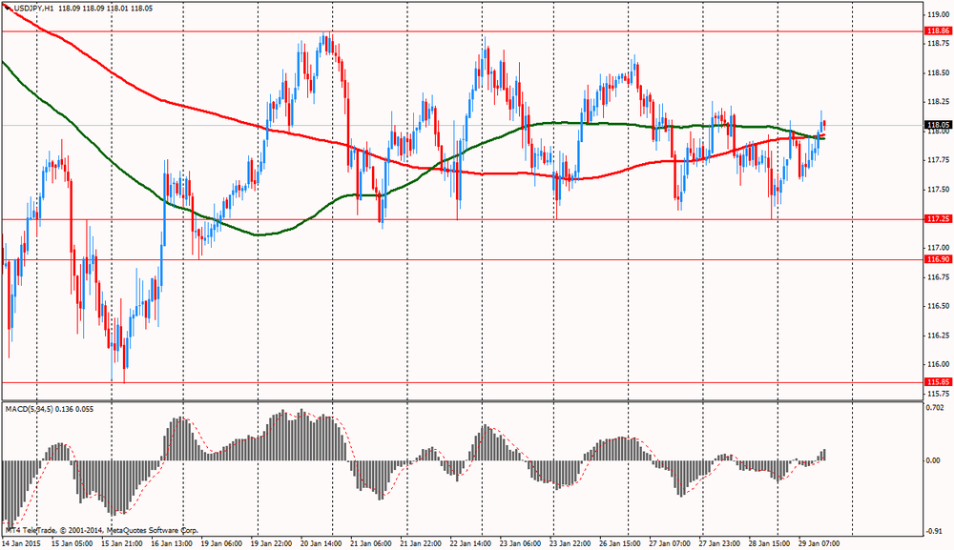954x550 pixels.
Task: Click the 23 Jan 06:00 time label
Action: pos(520,543)
